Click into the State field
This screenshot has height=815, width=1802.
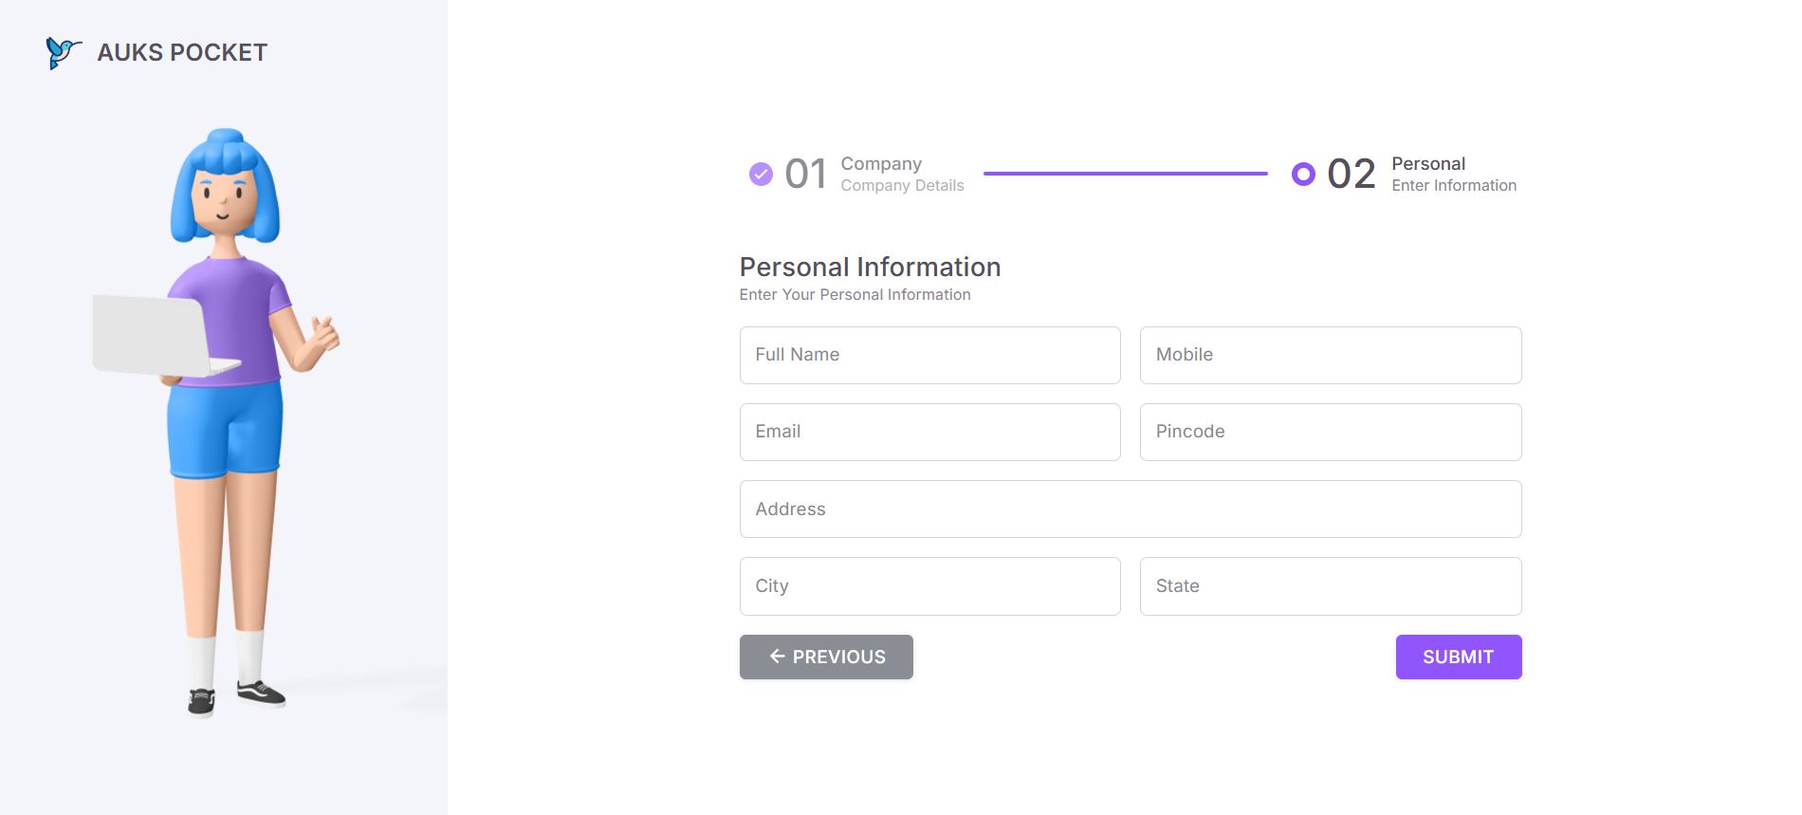[1330, 585]
